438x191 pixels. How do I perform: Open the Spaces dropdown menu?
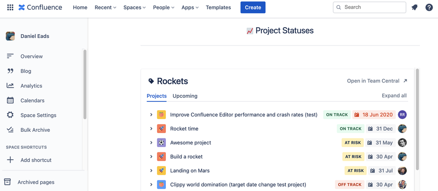135,7
